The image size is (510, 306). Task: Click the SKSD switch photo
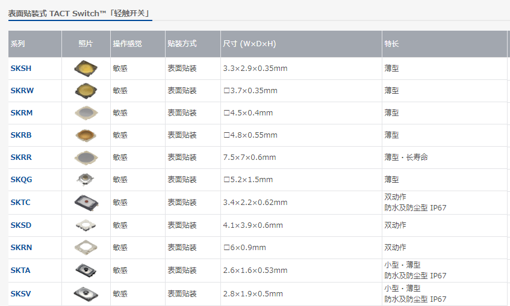pyautogui.click(x=86, y=225)
